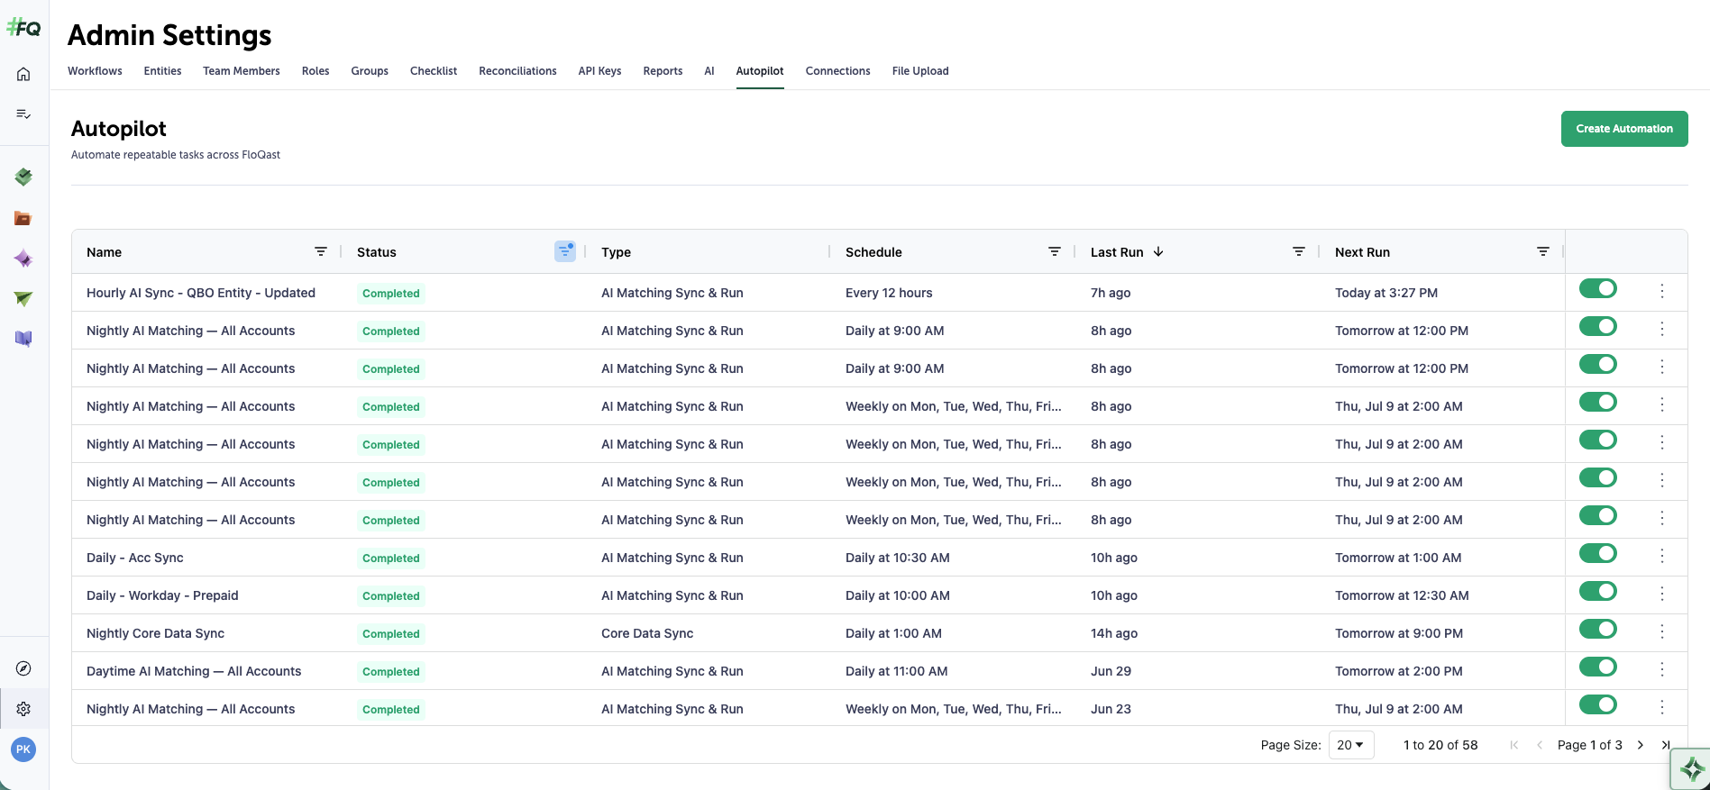Click the Status column header
Image resolution: width=1710 pixels, height=790 pixels.
pos(376,252)
